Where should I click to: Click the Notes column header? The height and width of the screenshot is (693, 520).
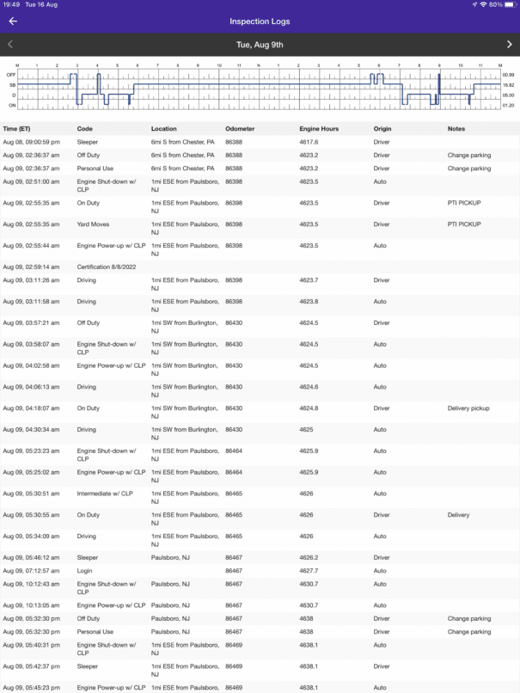coord(456,129)
